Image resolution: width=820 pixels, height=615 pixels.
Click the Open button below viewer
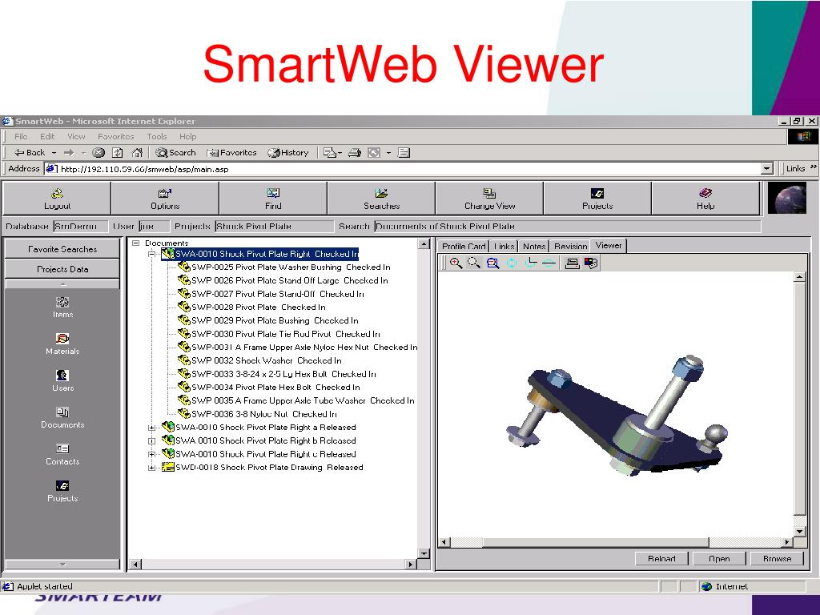(x=719, y=558)
